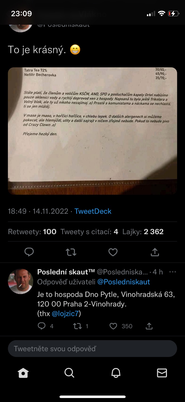Screen dimensions: 185x402
Task: Like the main tweet with heart
Action: [x=113, y=252]
